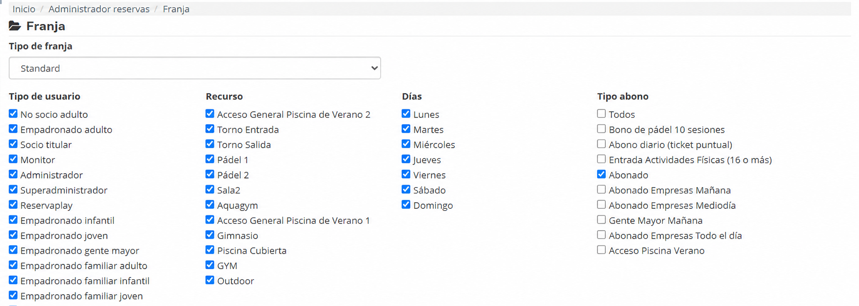Image resolution: width=859 pixels, height=306 pixels.
Task: Uncheck the Monitor user type
Action: tap(13, 159)
